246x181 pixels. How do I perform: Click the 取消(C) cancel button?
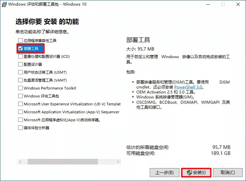pos(228,172)
